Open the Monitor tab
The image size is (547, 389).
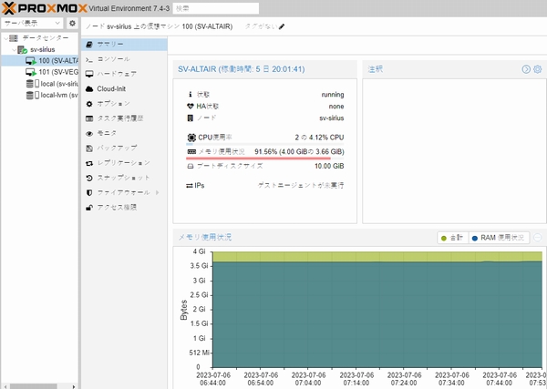click(124, 134)
